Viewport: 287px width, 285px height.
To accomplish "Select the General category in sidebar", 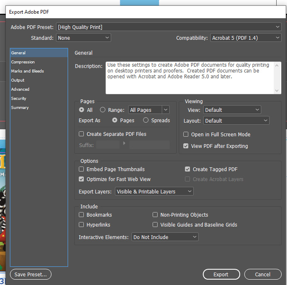I will click(39, 53).
